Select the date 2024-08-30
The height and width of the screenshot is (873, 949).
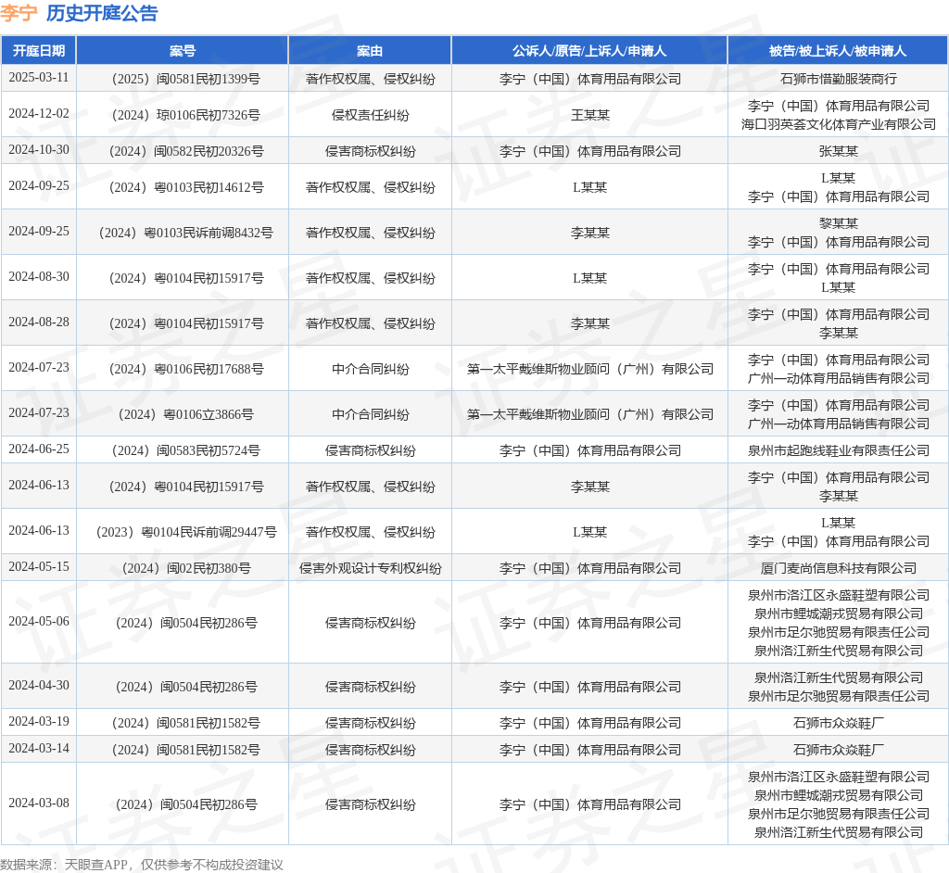[x=39, y=277]
